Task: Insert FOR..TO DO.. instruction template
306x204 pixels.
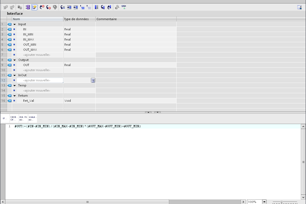Action: [x=23, y=118]
